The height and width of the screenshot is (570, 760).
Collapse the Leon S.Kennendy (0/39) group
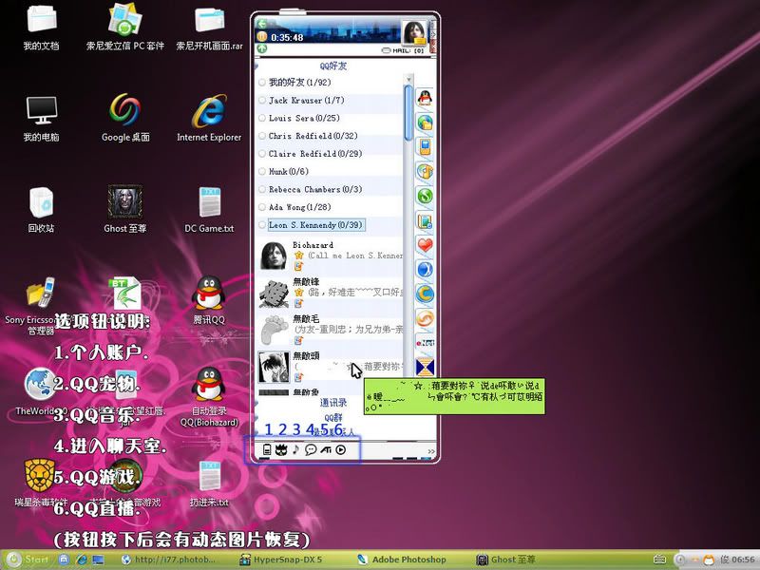point(315,225)
